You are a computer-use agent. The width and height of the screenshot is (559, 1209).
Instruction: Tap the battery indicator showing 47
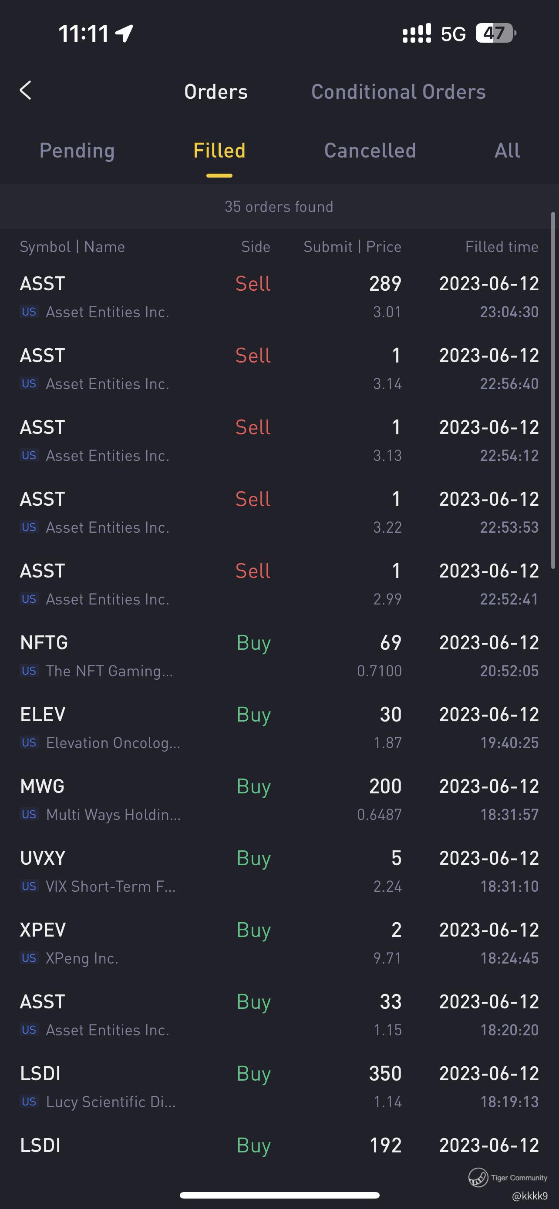(495, 34)
